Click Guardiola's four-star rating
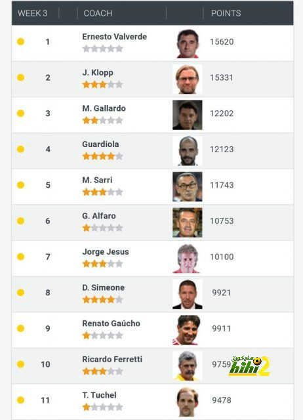This screenshot has height=420, width=303. click(x=102, y=156)
